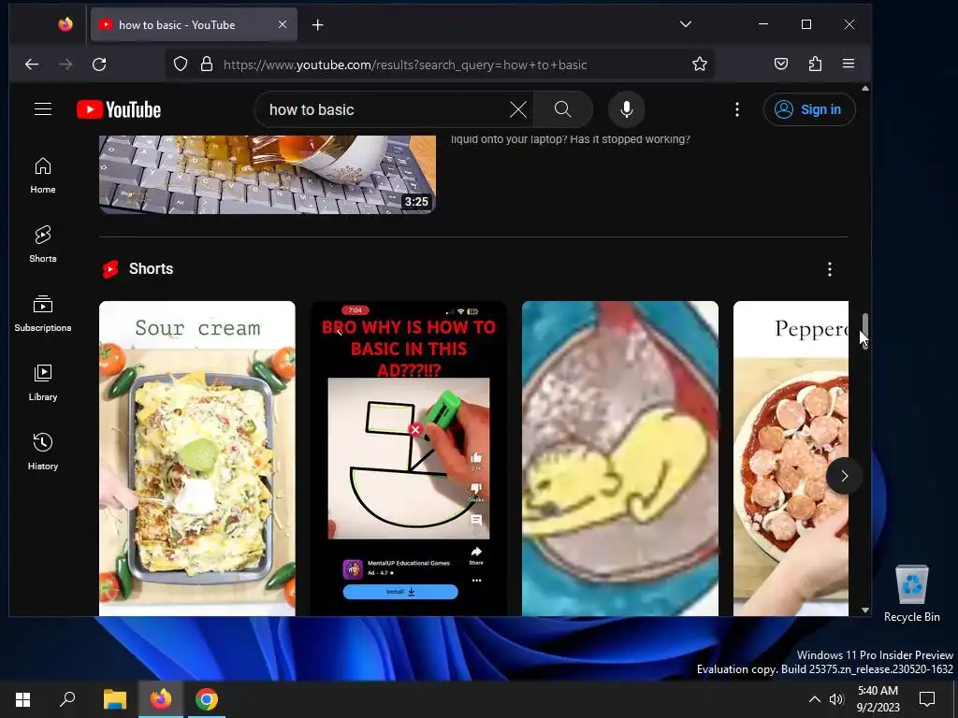Reload the page in Firefox
The width and height of the screenshot is (958, 718).
click(x=99, y=65)
